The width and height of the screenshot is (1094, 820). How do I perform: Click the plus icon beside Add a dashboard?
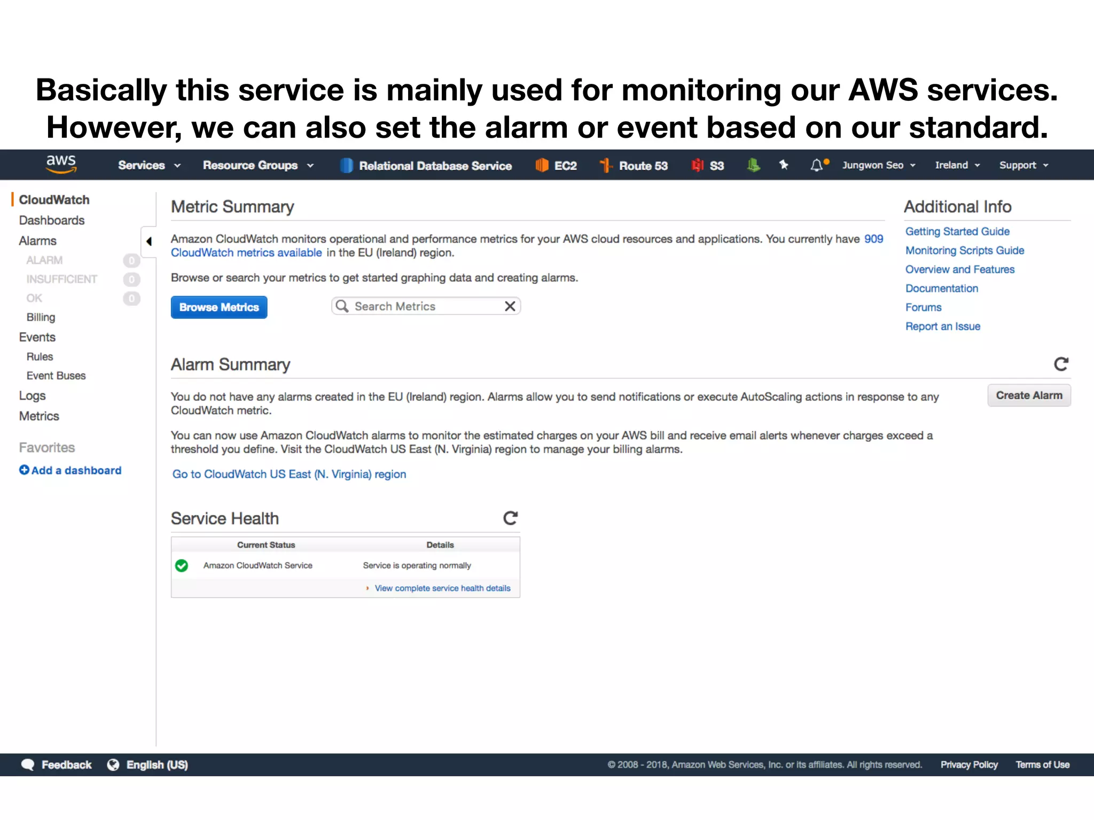tap(24, 470)
